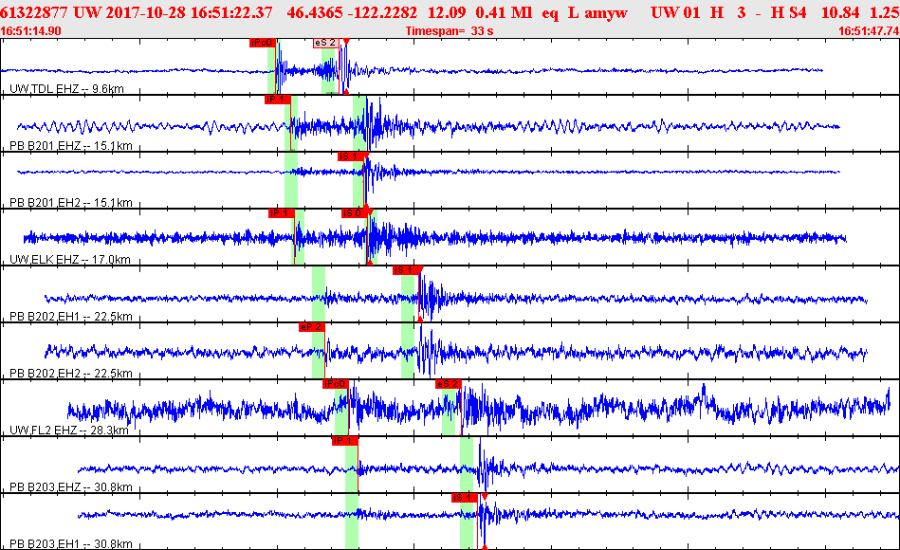Click the iP 1 pick flag on PB.B201.EHZ

[x=277, y=100]
